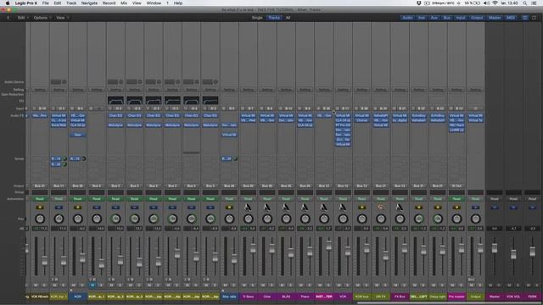Open the Mix menu

pos(124,3)
